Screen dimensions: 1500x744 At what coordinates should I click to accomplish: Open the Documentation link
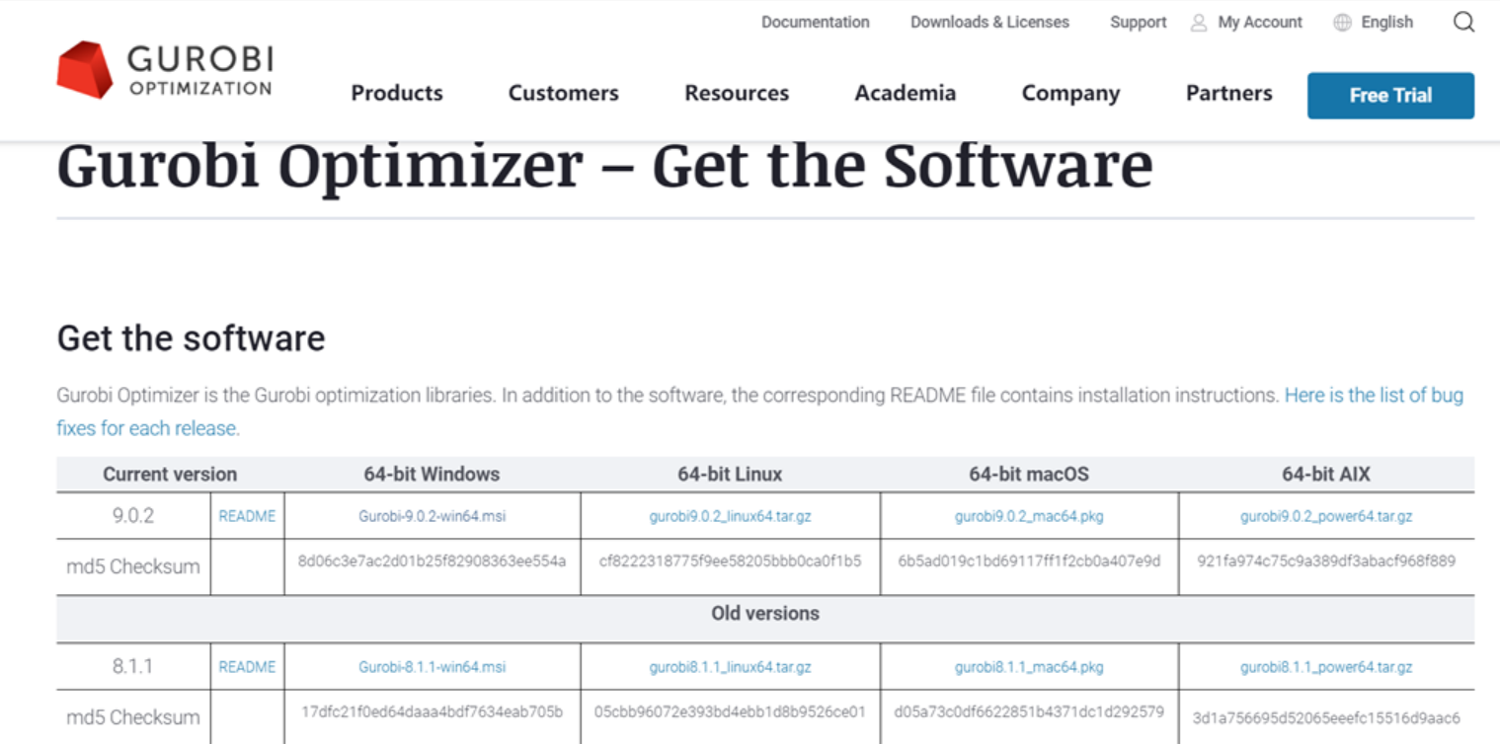point(816,22)
